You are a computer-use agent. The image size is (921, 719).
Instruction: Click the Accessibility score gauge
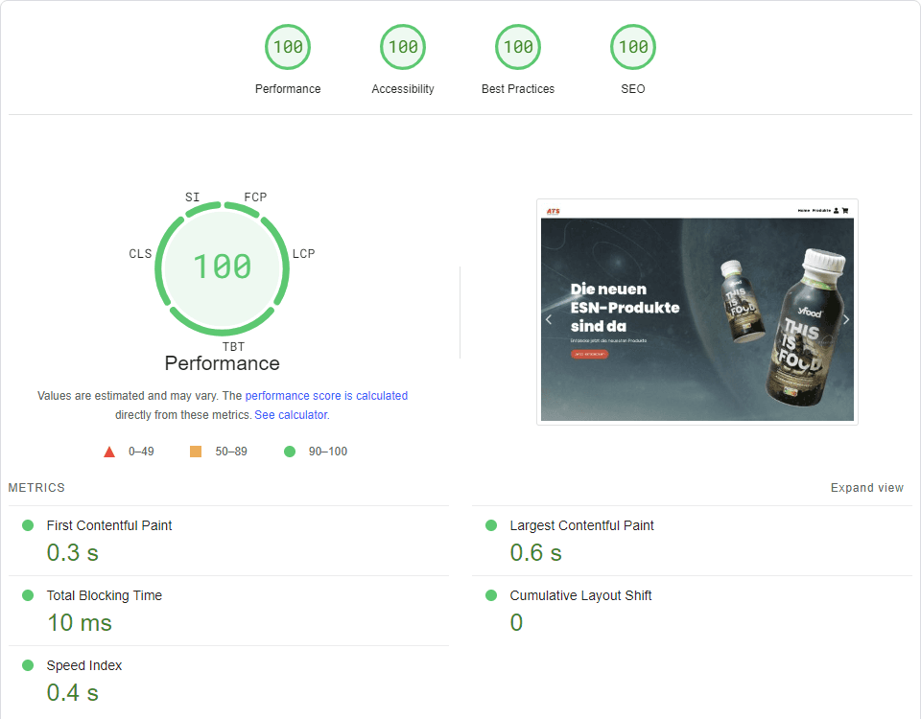coord(403,47)
